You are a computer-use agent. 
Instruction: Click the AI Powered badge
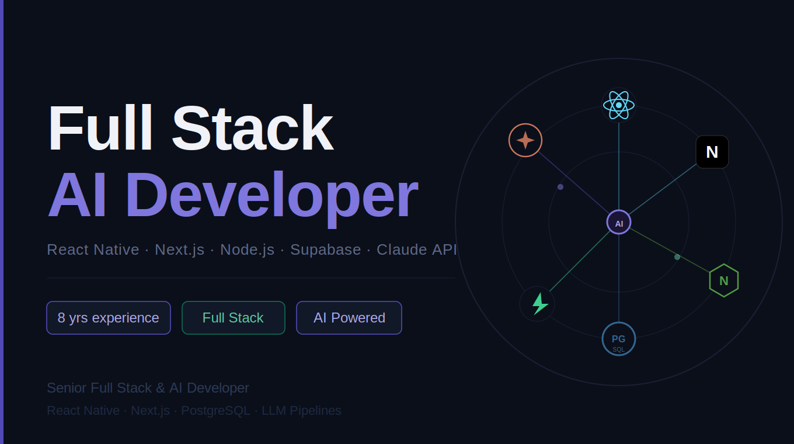click(x=349, y=318)
